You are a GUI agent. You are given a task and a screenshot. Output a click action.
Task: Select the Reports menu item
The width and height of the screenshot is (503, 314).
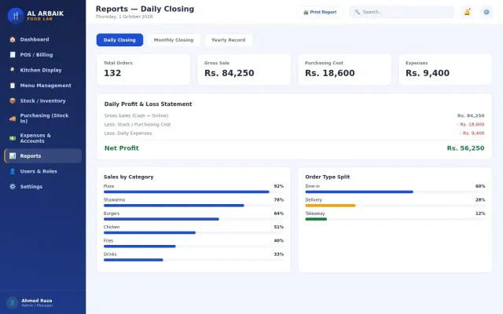(43, 156)
